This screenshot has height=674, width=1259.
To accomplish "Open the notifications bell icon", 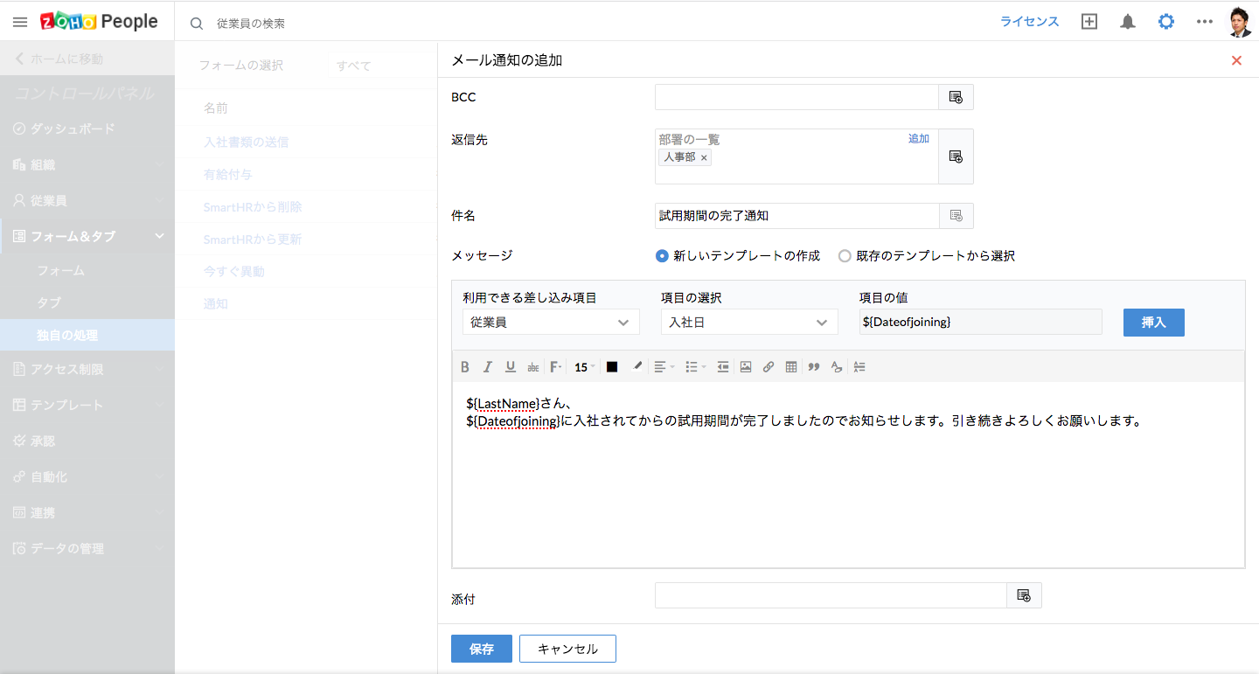I will (1128, 22).
